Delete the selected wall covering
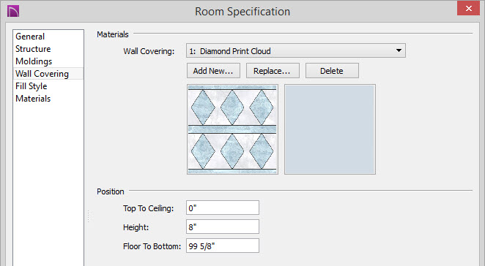Screen dimensions: 485x266 [332, 71]
